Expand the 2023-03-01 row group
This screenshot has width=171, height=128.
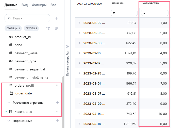(x=79, y=83)
